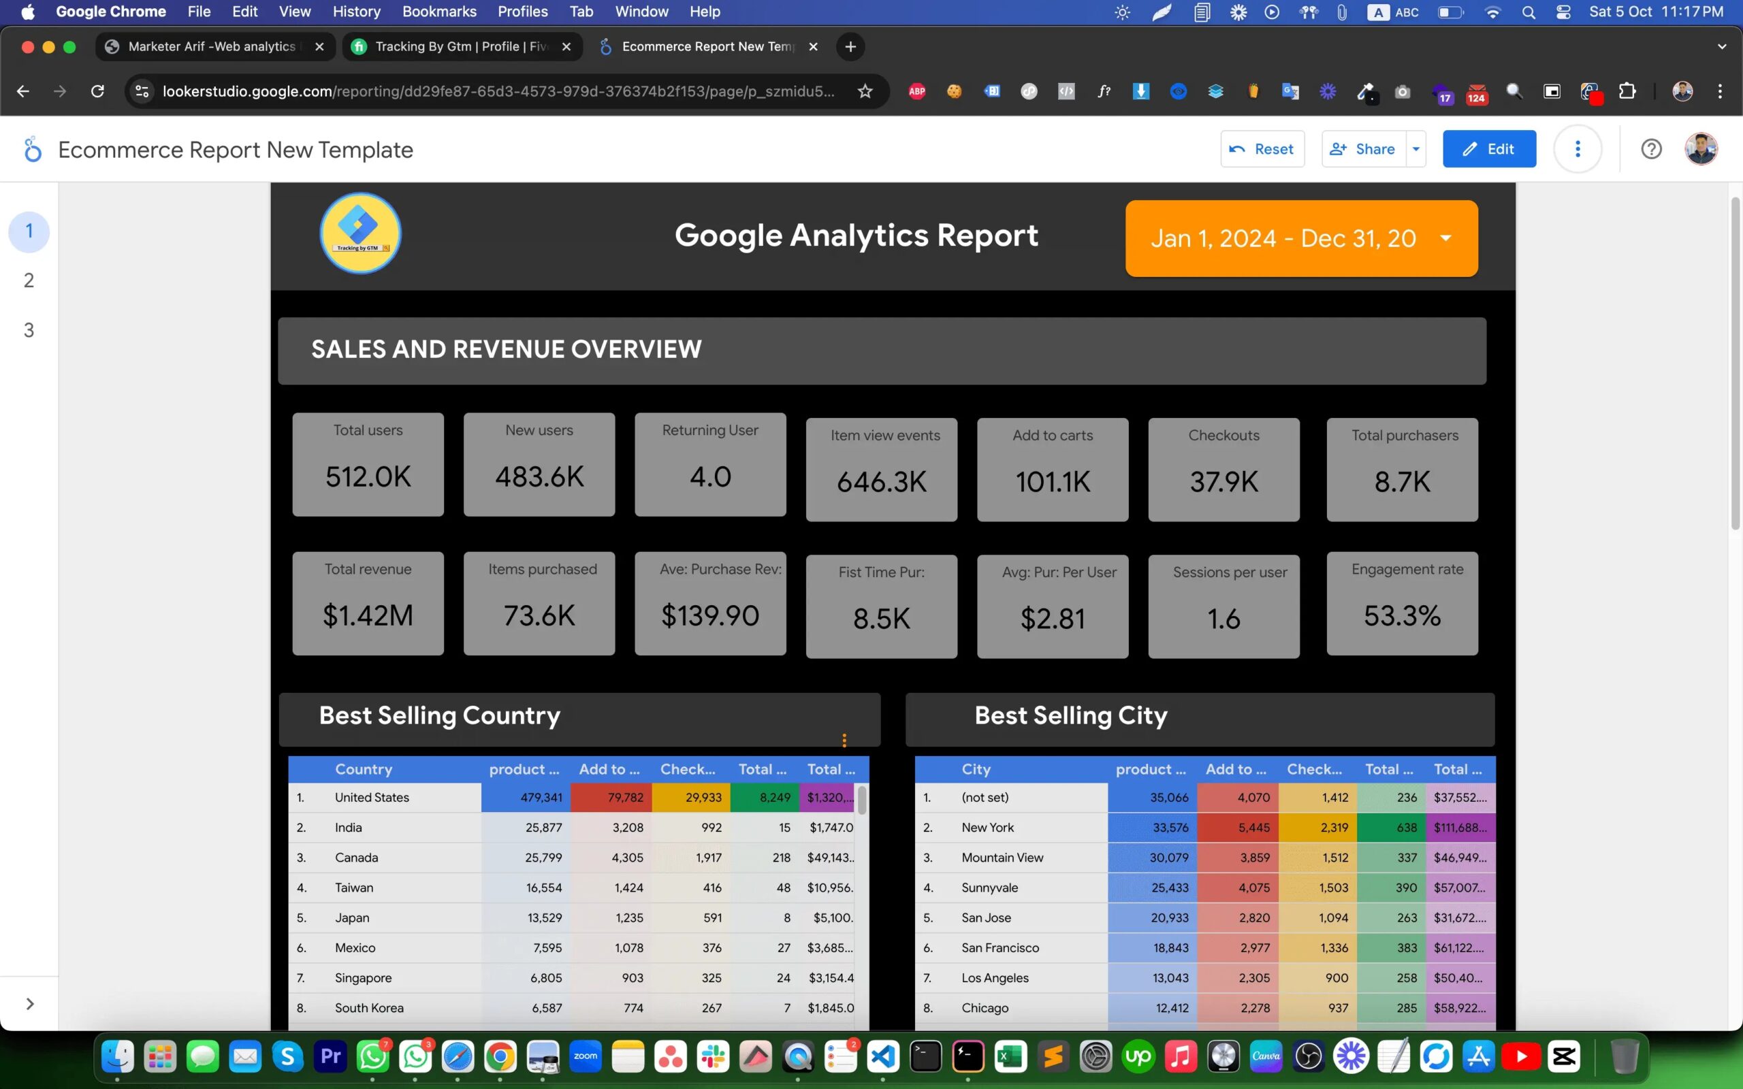Click the Total users scorecard 512.0K
Screen dimensions: 1743x1089
tap(368, 464)
